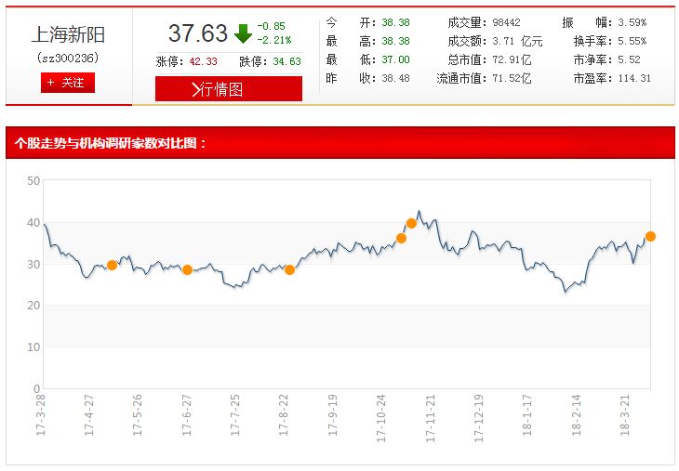Select the stock code (sz300236)

click(x=68, y=58)
